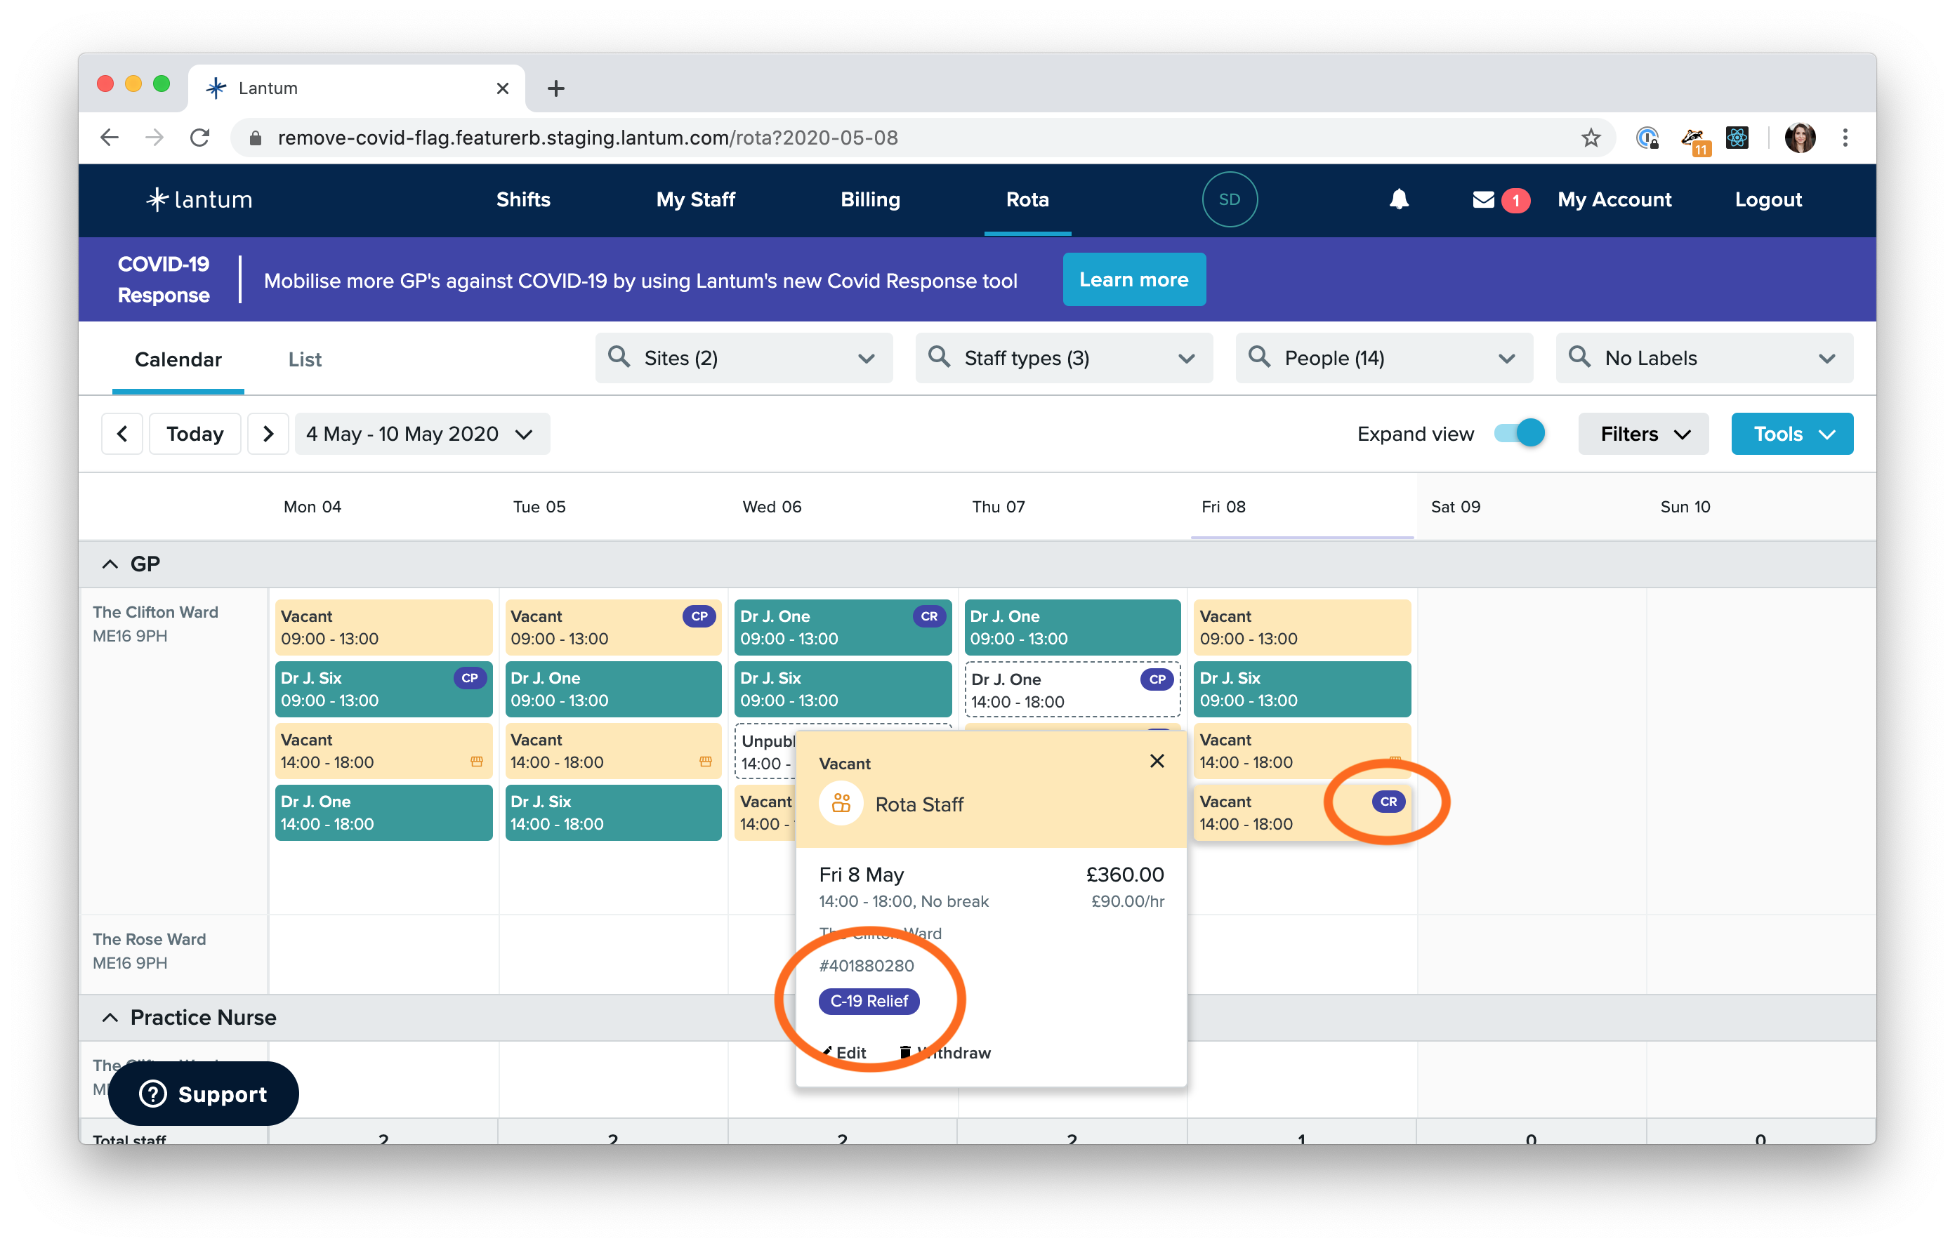Open the Billing menu
Image resolution: width=1955 pixels, height=1248 pixels.
pyautogui.click(x=870, y=199)
